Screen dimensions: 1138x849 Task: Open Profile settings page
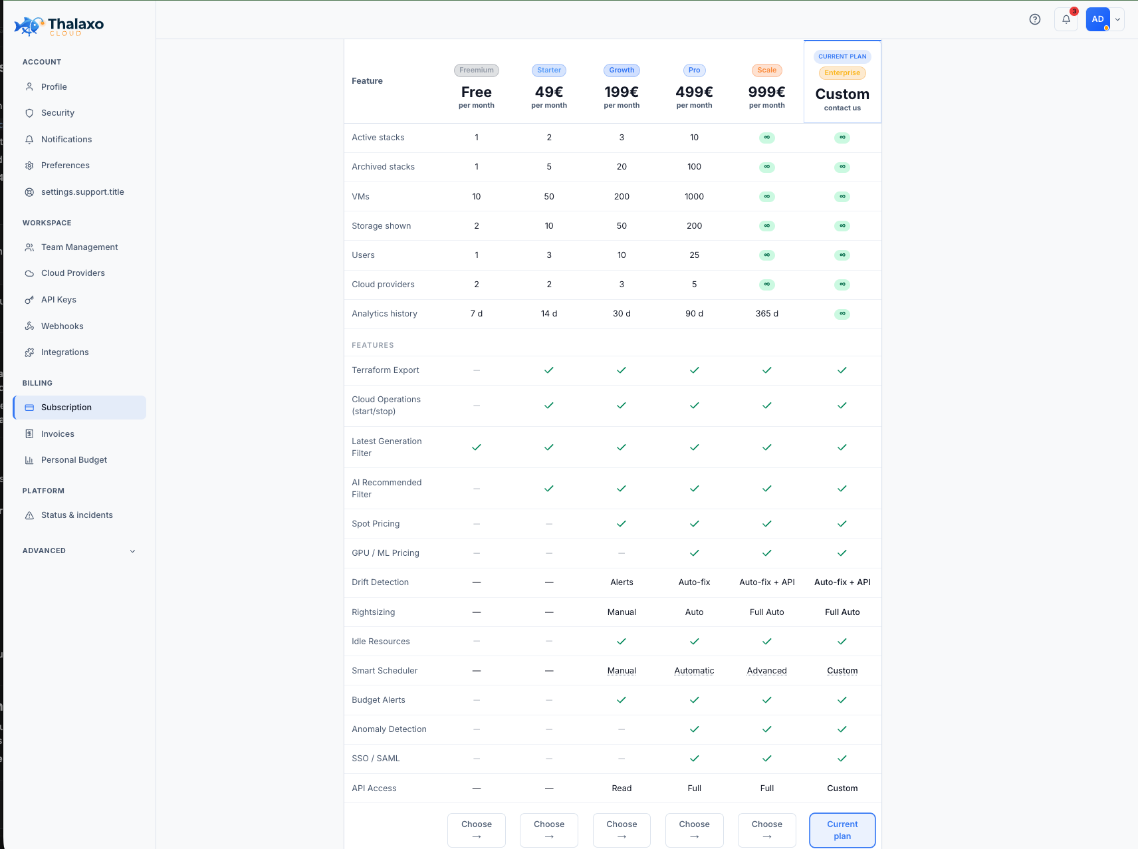(x=80, y=87)
